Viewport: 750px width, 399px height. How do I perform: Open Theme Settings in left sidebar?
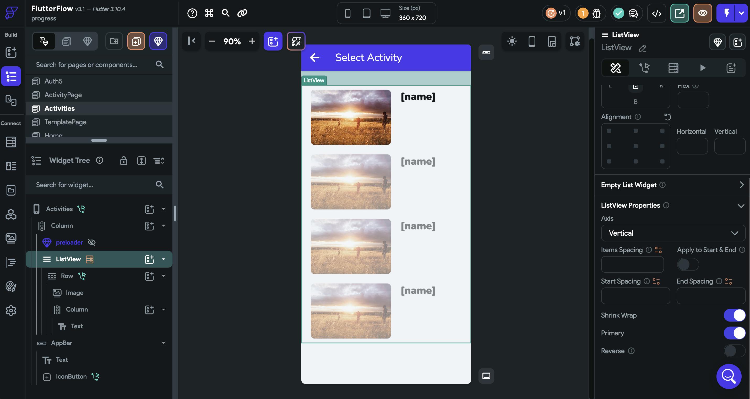pyautogui.click(x=11, y=287)
